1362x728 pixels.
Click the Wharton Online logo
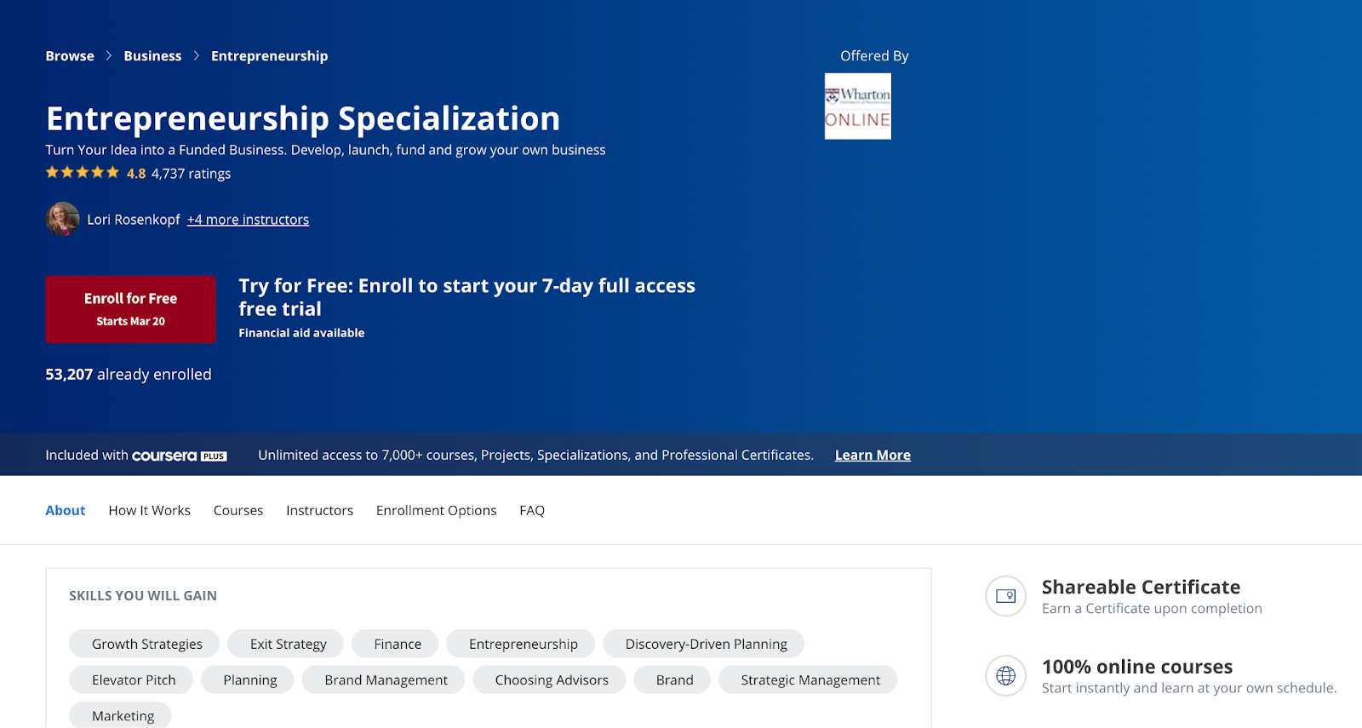click(858, 106)
